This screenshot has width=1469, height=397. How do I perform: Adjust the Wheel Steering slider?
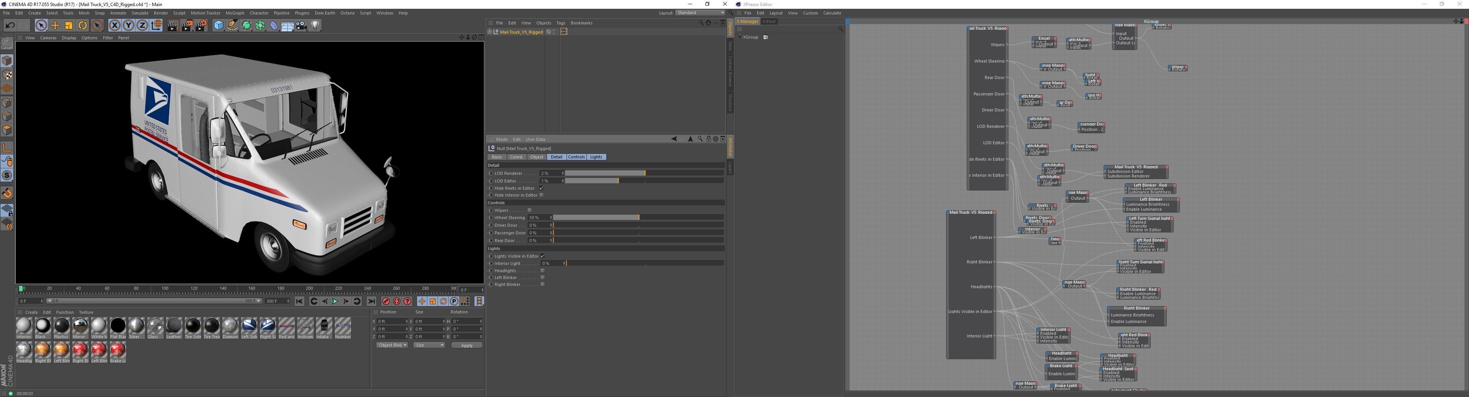tap(638, 218)
